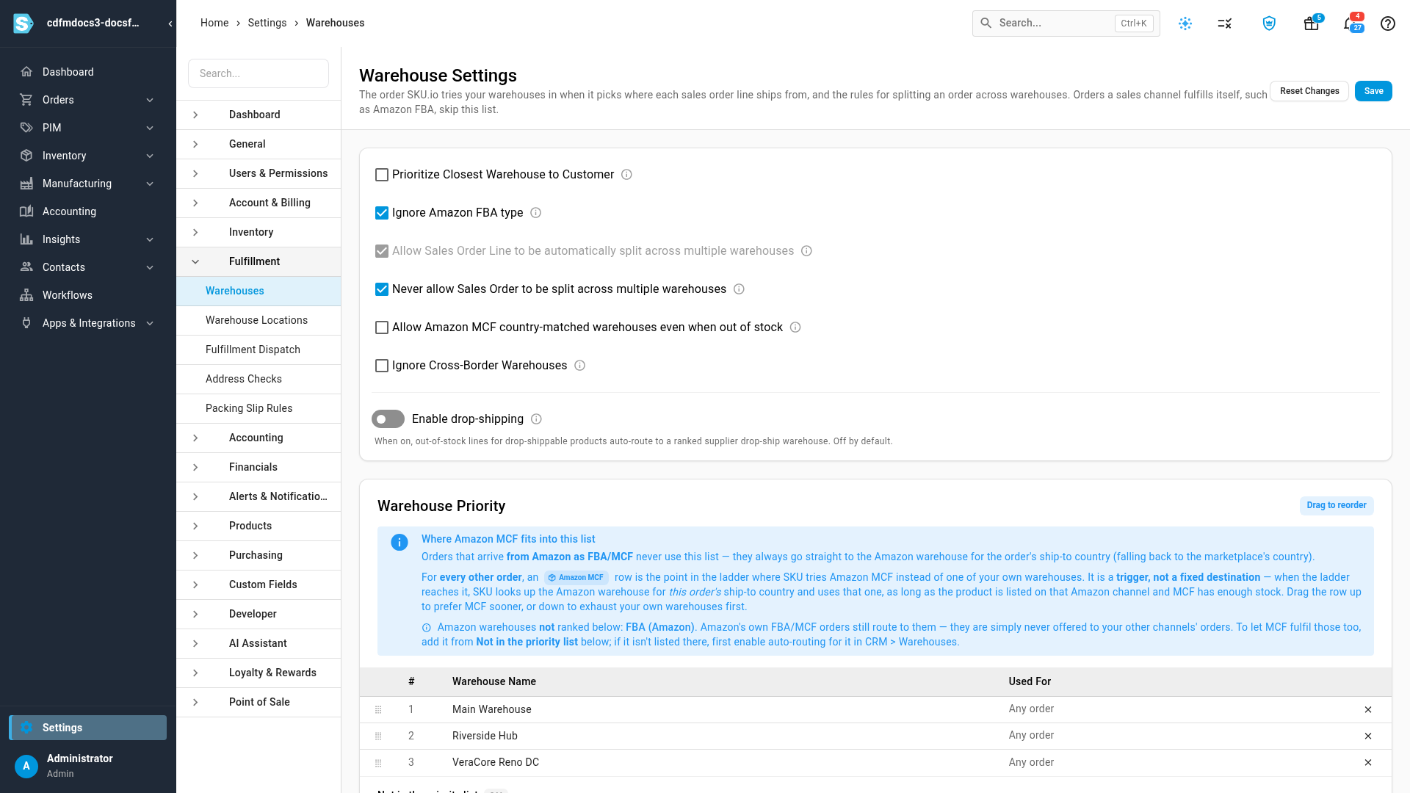The image size is (1410, 793).
Task: Click the shield icon in header
Action: tap(1269, 23)
